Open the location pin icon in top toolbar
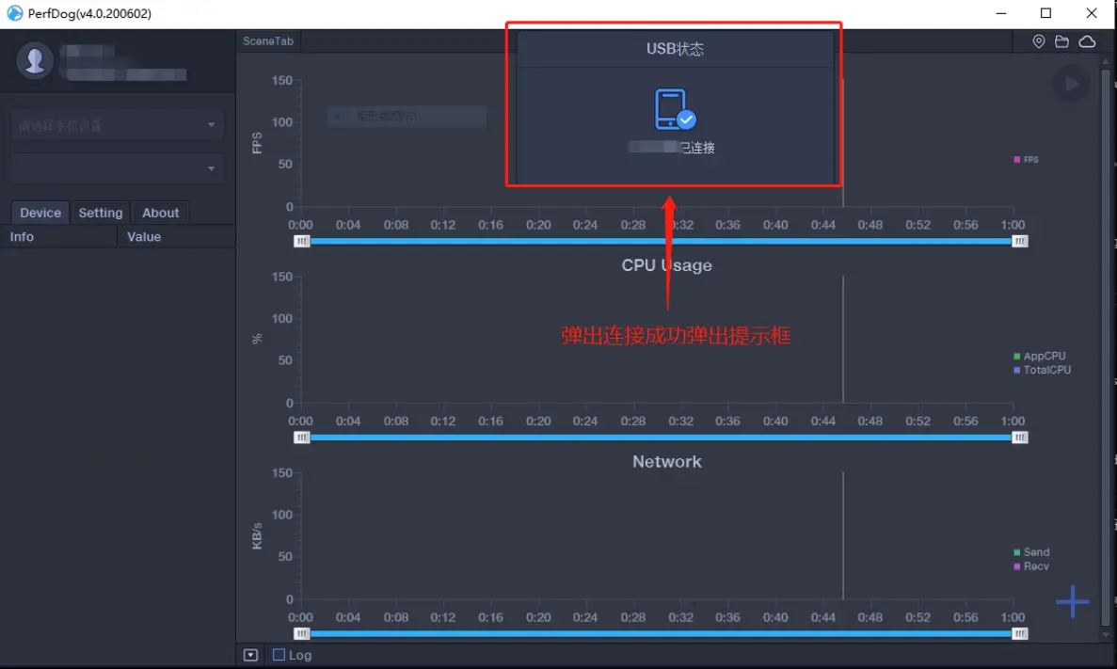Viewport: 1117px width, 669px height. pos(1039,41)
